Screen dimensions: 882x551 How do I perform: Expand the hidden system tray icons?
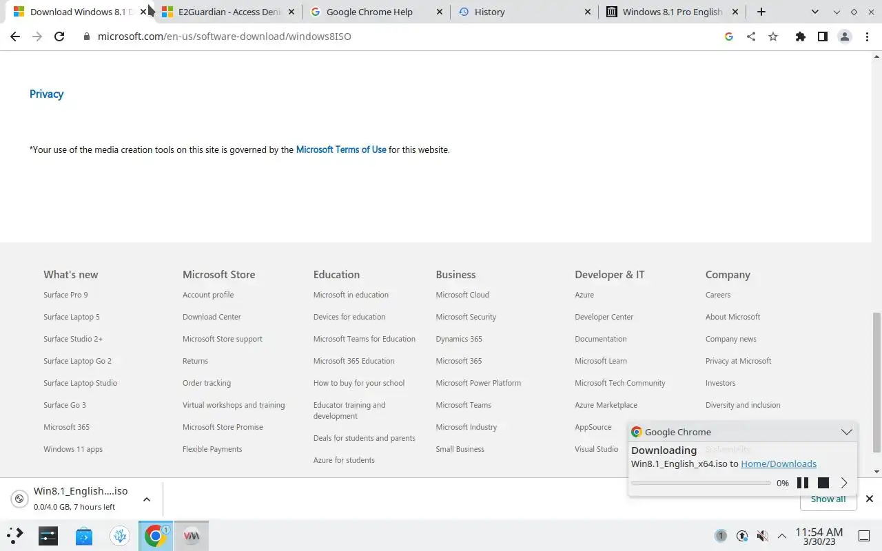pos(782,536)
